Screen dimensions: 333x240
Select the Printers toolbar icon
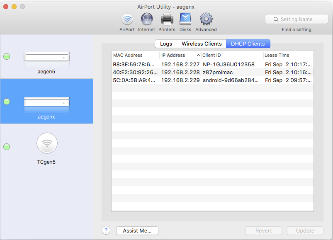tap(167, 20)
